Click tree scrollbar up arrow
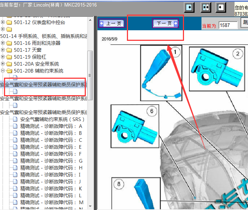The image size is (248, 210). [x=90, y=20]
